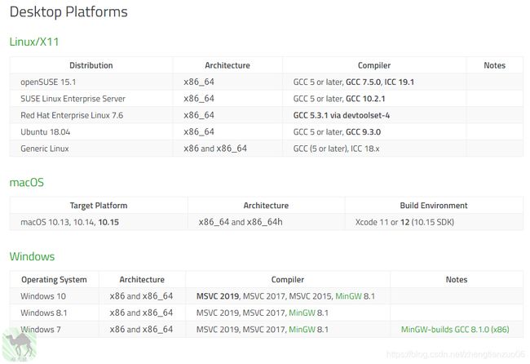Click the Build Environment column header
The image size is (530, 364).
pyautogui.click(x=434, y=206)
